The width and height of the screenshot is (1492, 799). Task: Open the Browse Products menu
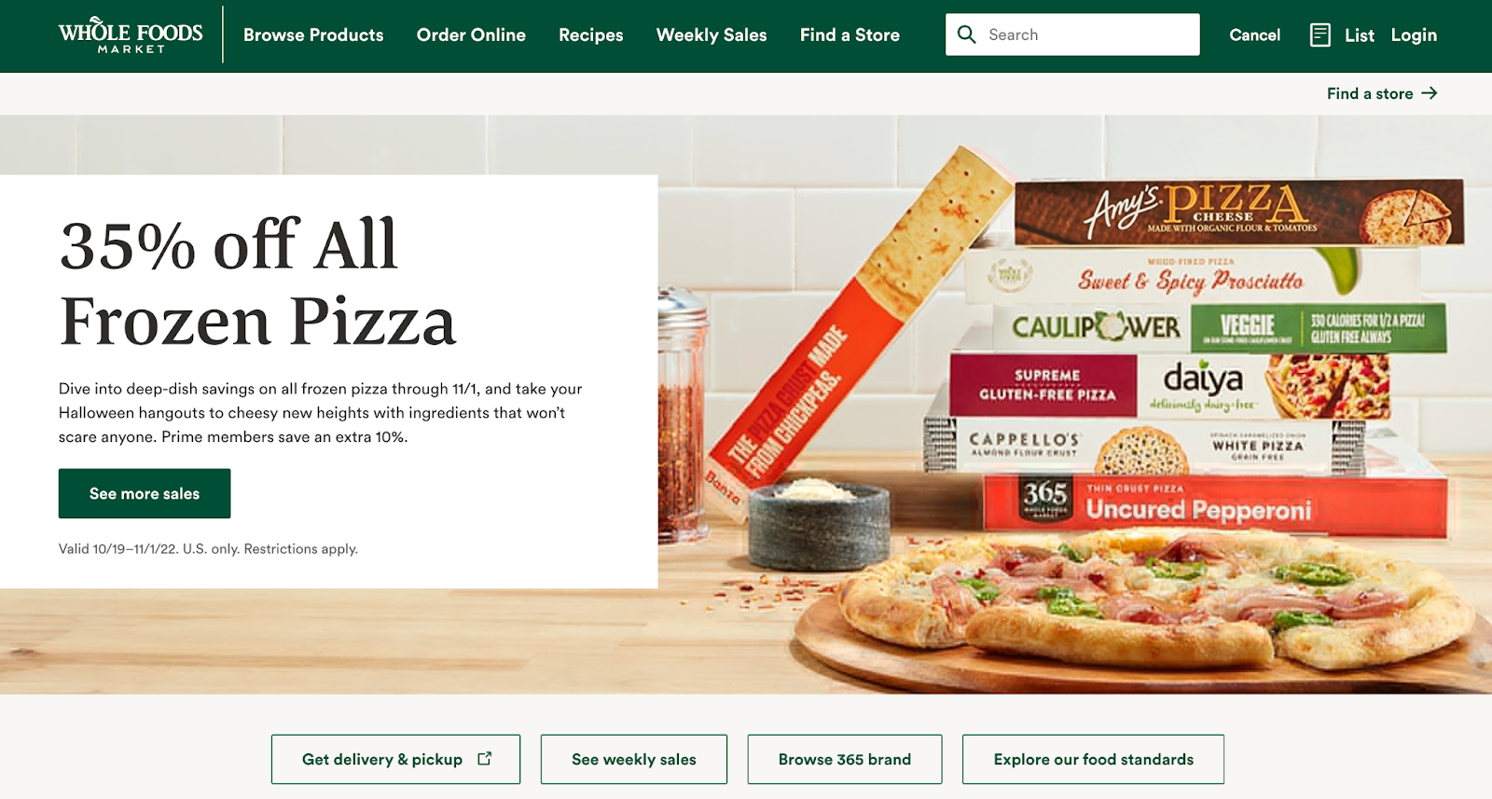pyautogui.click(x=313, y=35)
